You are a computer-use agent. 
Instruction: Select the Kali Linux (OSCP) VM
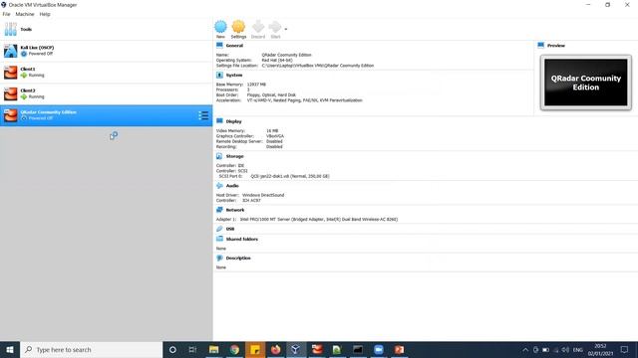point(107,51)
